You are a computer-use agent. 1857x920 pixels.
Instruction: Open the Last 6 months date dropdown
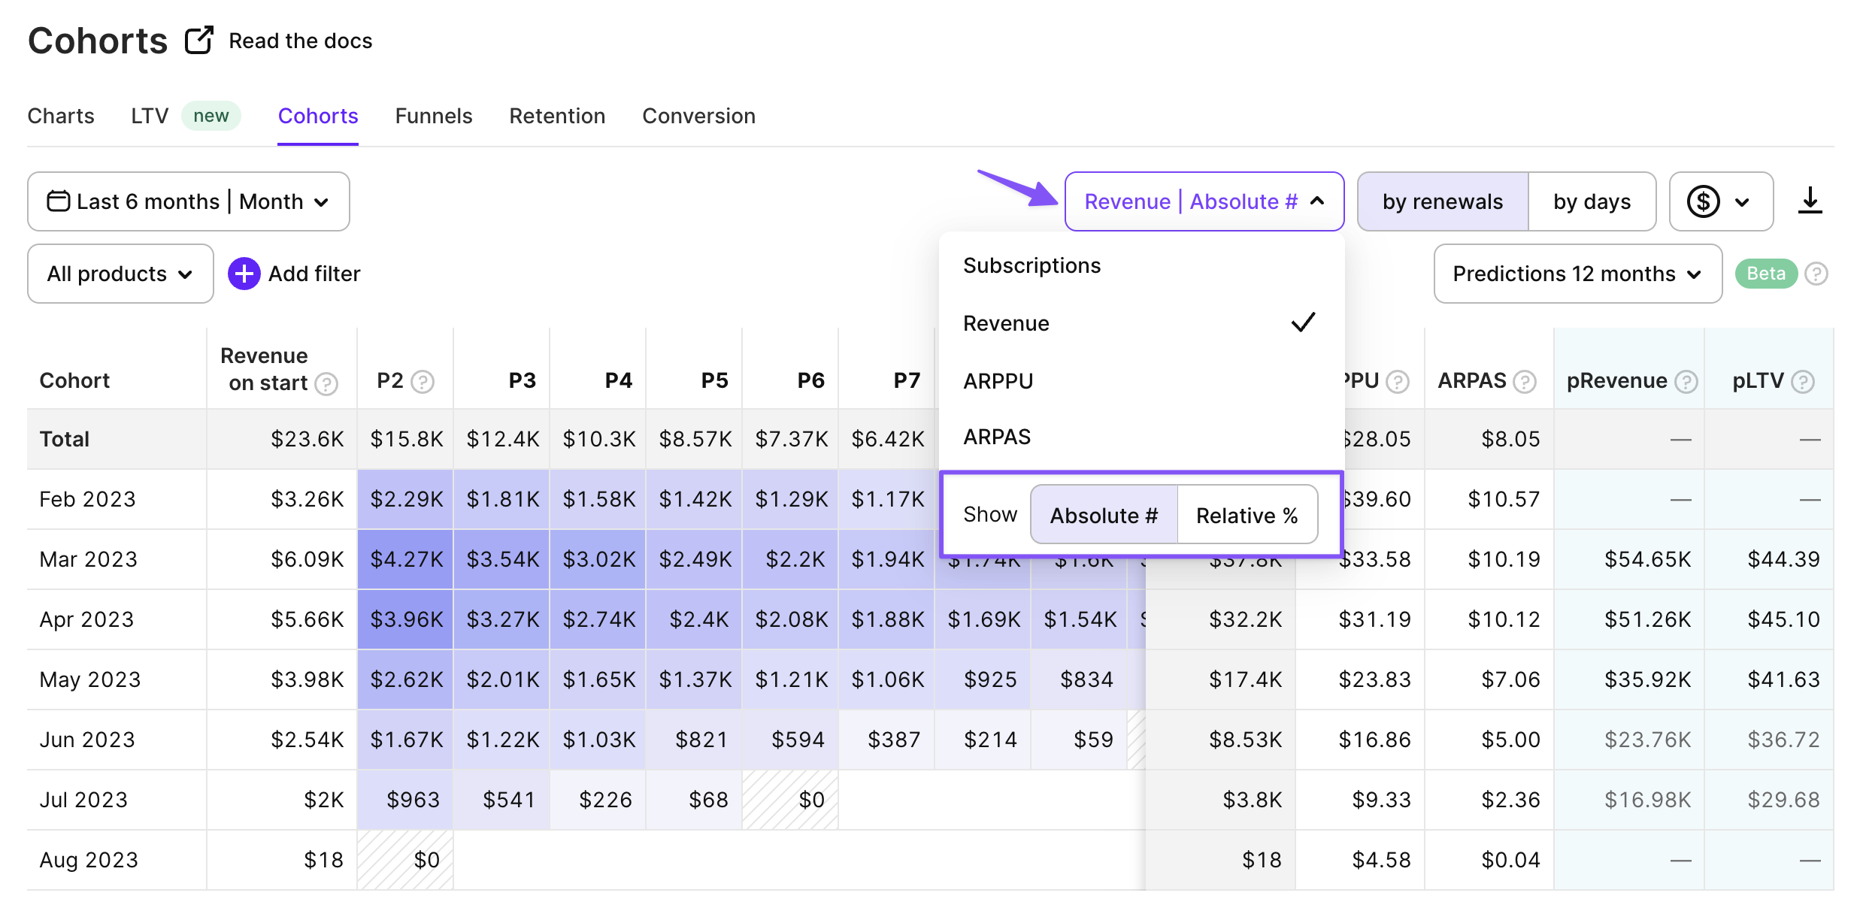[x=189, y=201]
